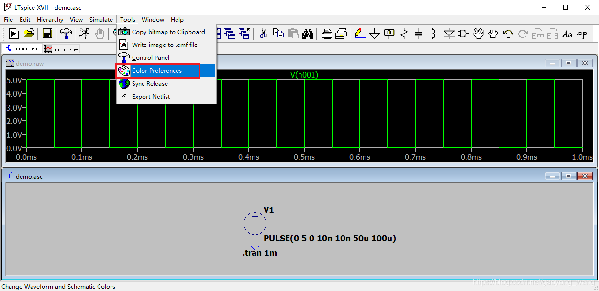Image resolution: width=599 pixels, height=291 pixels.
Task: Switch to the demo.raw tab
Action: 61,49
